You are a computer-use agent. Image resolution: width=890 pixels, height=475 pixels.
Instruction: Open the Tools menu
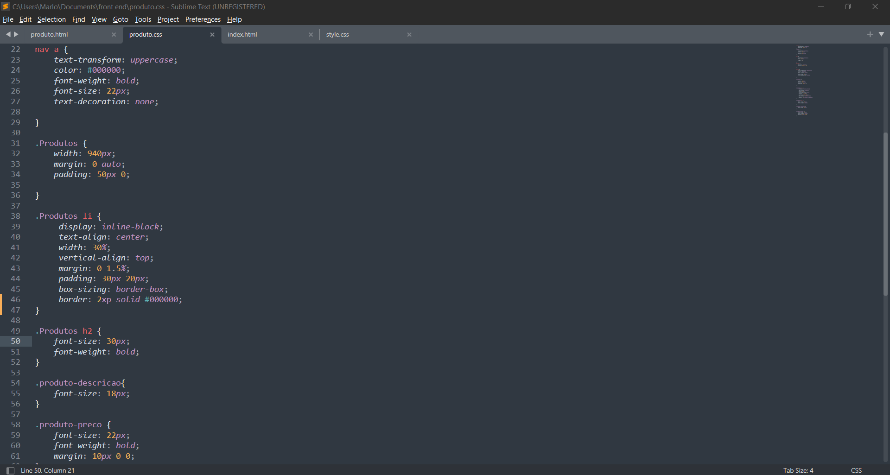tap(143, 19)
